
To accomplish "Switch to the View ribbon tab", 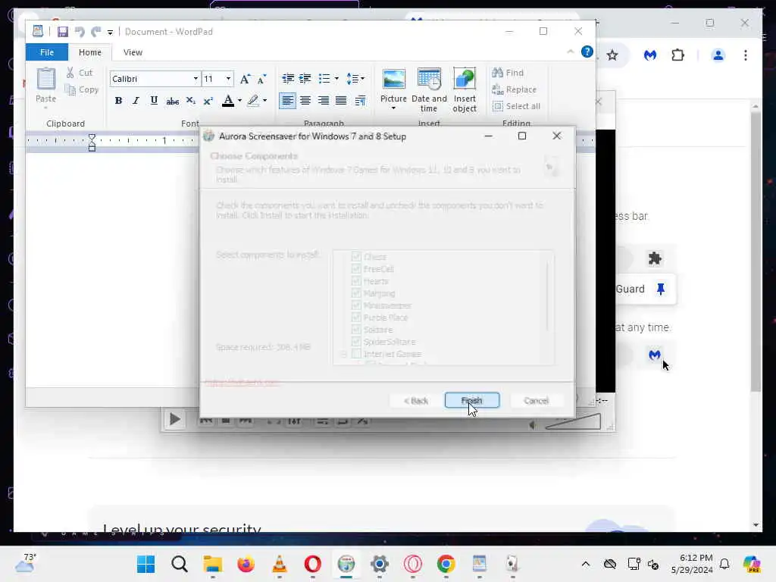I will tap(133, 52).
